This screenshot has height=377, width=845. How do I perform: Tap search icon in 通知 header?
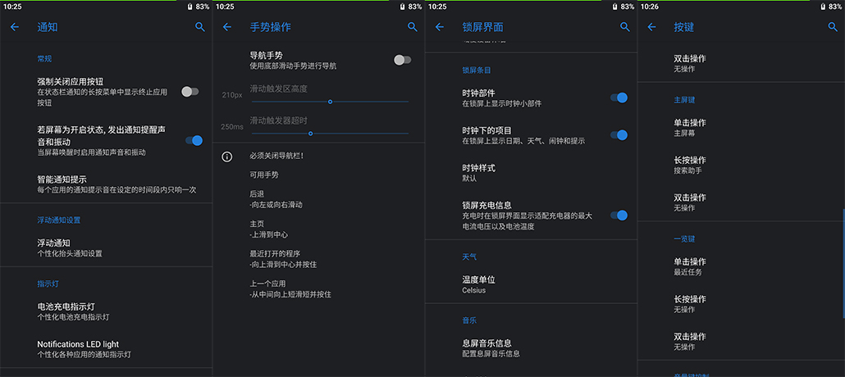(200, 27)
